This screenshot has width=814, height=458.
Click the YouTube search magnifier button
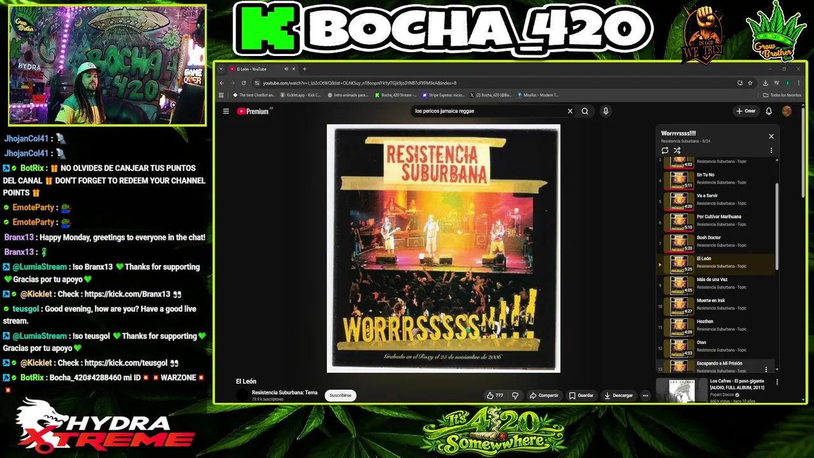click(x=585, y=111)
